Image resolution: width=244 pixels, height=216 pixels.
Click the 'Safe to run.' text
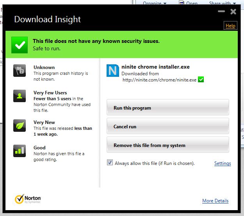click(46, 48)
